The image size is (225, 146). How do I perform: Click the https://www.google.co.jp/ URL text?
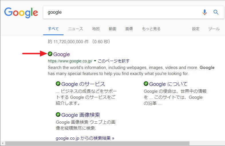[x=70, y=61]
